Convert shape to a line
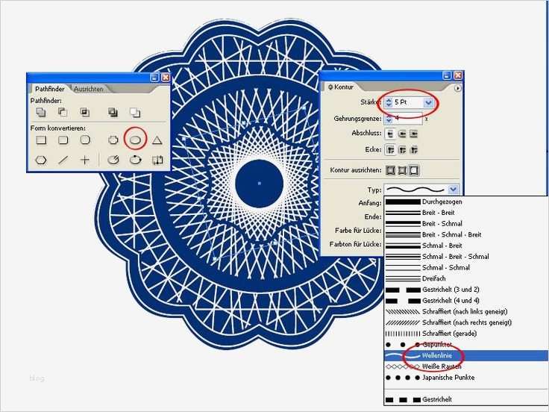This screenshot has width=549, height=412. click(x=63, y=160)
